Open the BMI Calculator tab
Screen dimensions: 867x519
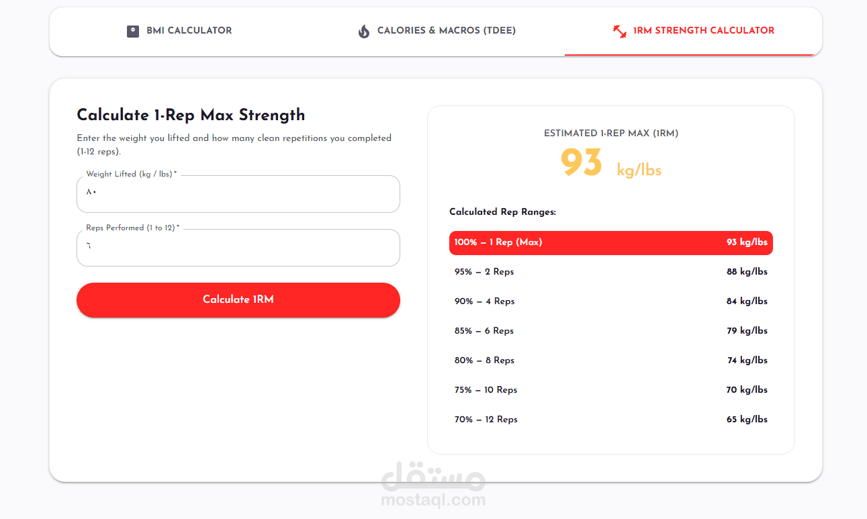(179, 32)
